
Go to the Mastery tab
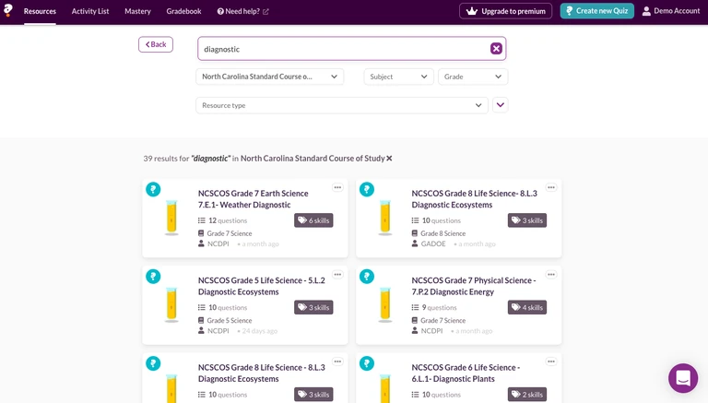pos(137,11)
